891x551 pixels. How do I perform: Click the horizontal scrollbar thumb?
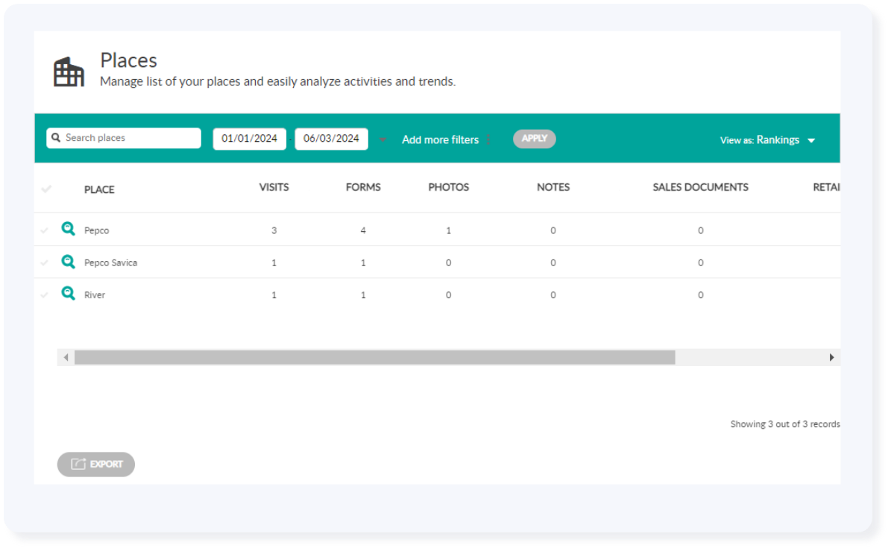[x=374, y=358]
